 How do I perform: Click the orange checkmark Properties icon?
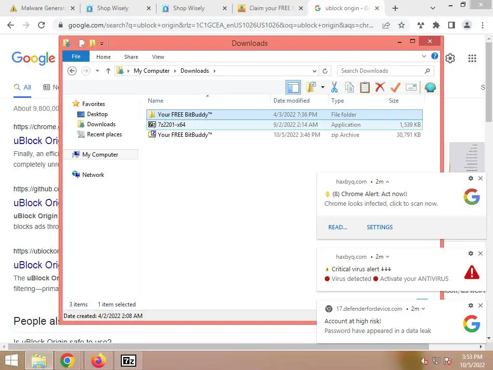(x=396, y=87)
